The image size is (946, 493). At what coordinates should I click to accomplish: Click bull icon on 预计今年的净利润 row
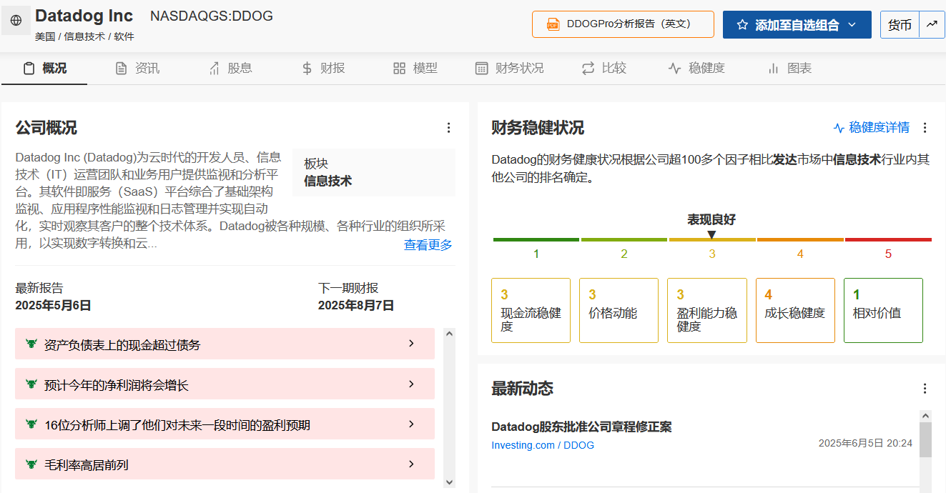[31, 384]
